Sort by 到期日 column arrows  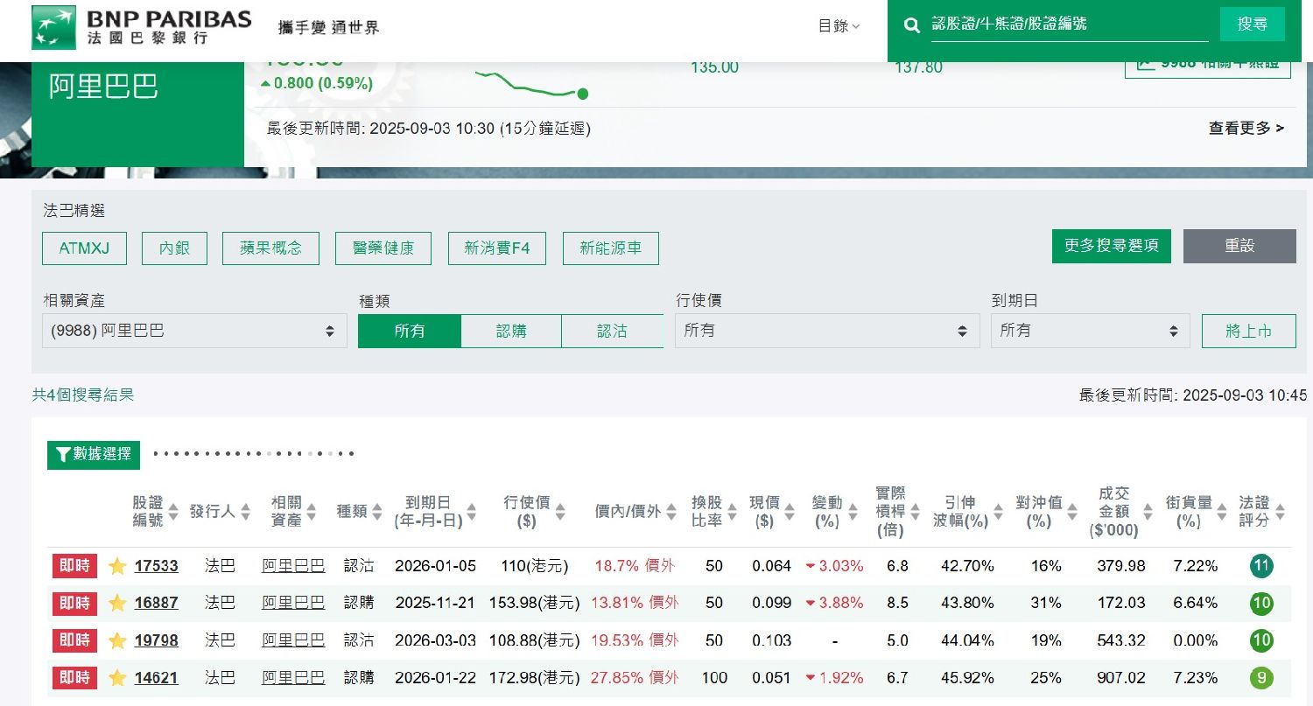pyautogui.click(x=472, y=512)
